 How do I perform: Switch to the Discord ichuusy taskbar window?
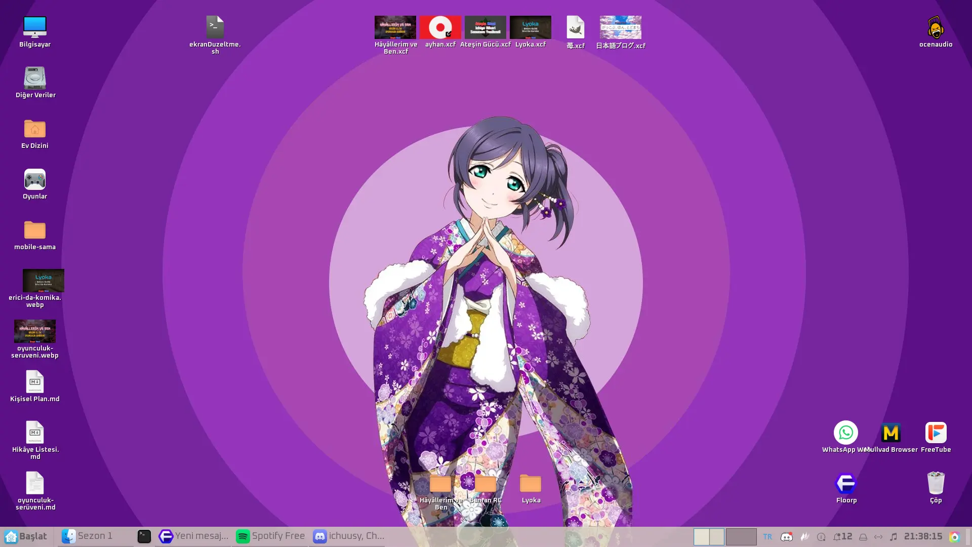coord(347,536)
